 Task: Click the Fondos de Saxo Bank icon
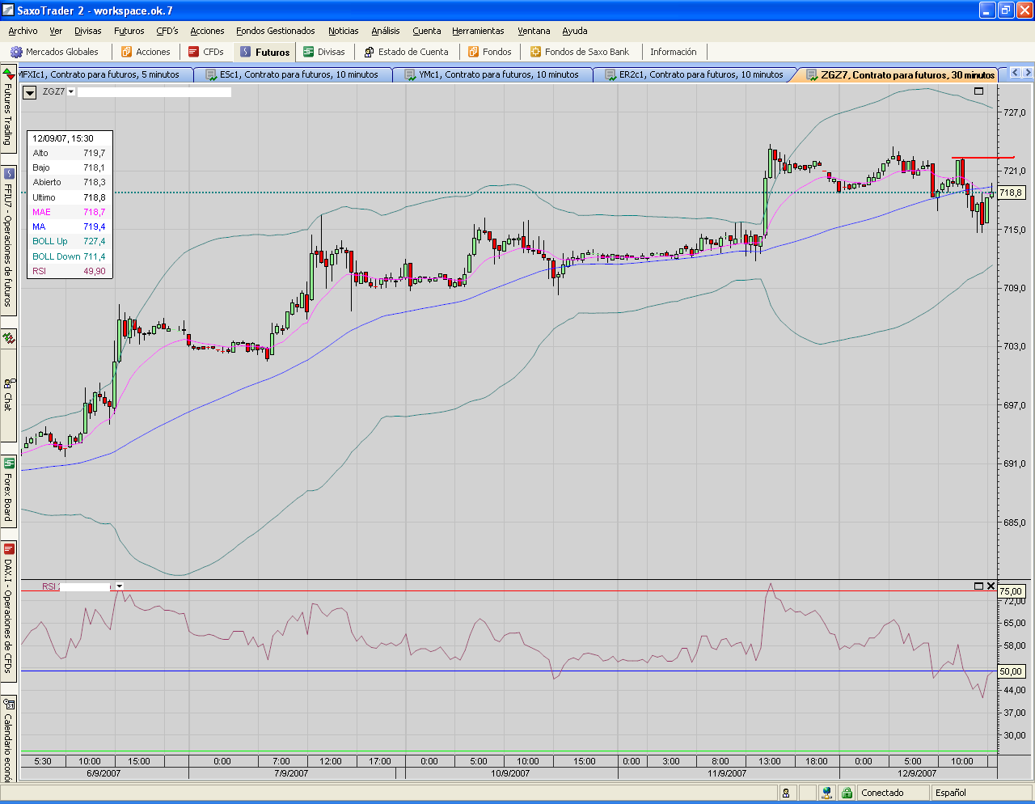[535, 52]
